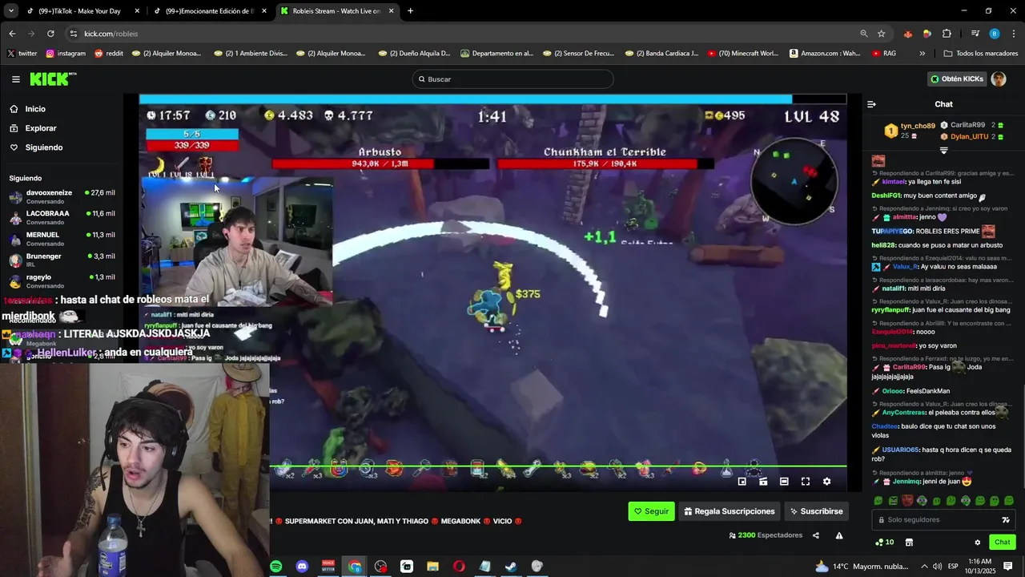Click the Seguir button

click(651, 511)
